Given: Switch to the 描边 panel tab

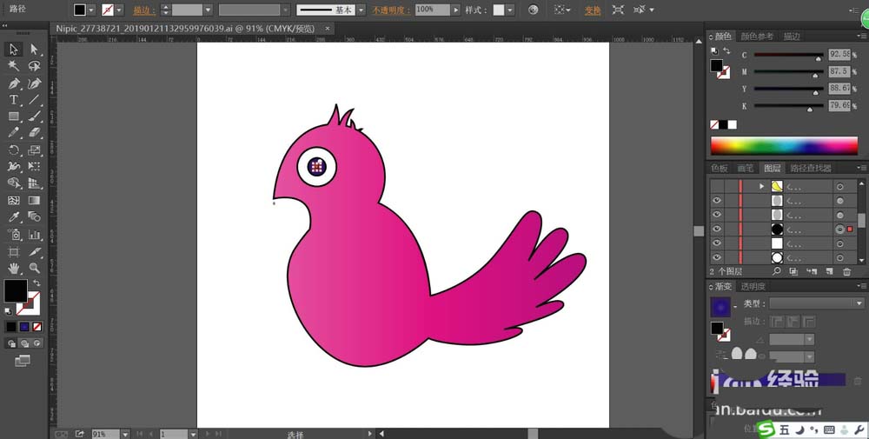Looking at the screenshot, I should (792, 37).
